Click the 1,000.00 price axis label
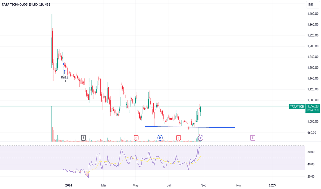 point(313,122)
